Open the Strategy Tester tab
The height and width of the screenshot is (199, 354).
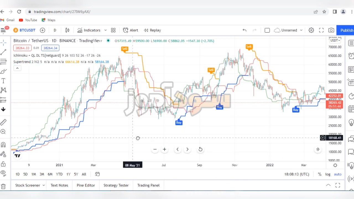click(x=116, y=185)
